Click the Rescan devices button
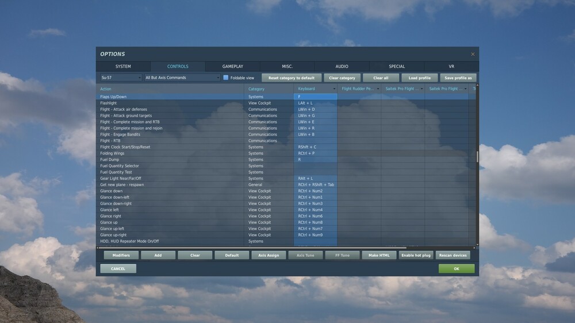The height and width of the screenshot is (323, 575). click(453, 255)
